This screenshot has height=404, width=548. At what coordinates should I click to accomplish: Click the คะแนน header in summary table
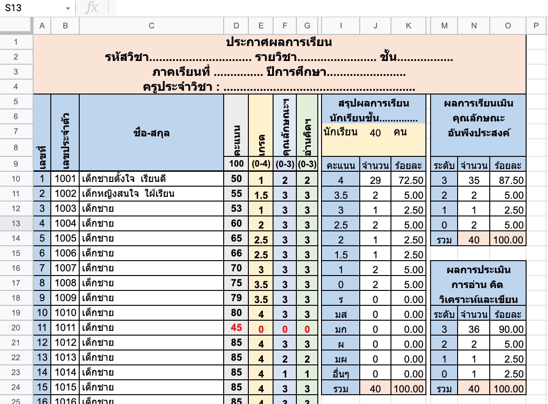(x=341, y=165)
